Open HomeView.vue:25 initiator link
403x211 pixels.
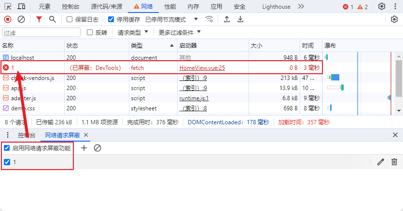click(202, 68)
